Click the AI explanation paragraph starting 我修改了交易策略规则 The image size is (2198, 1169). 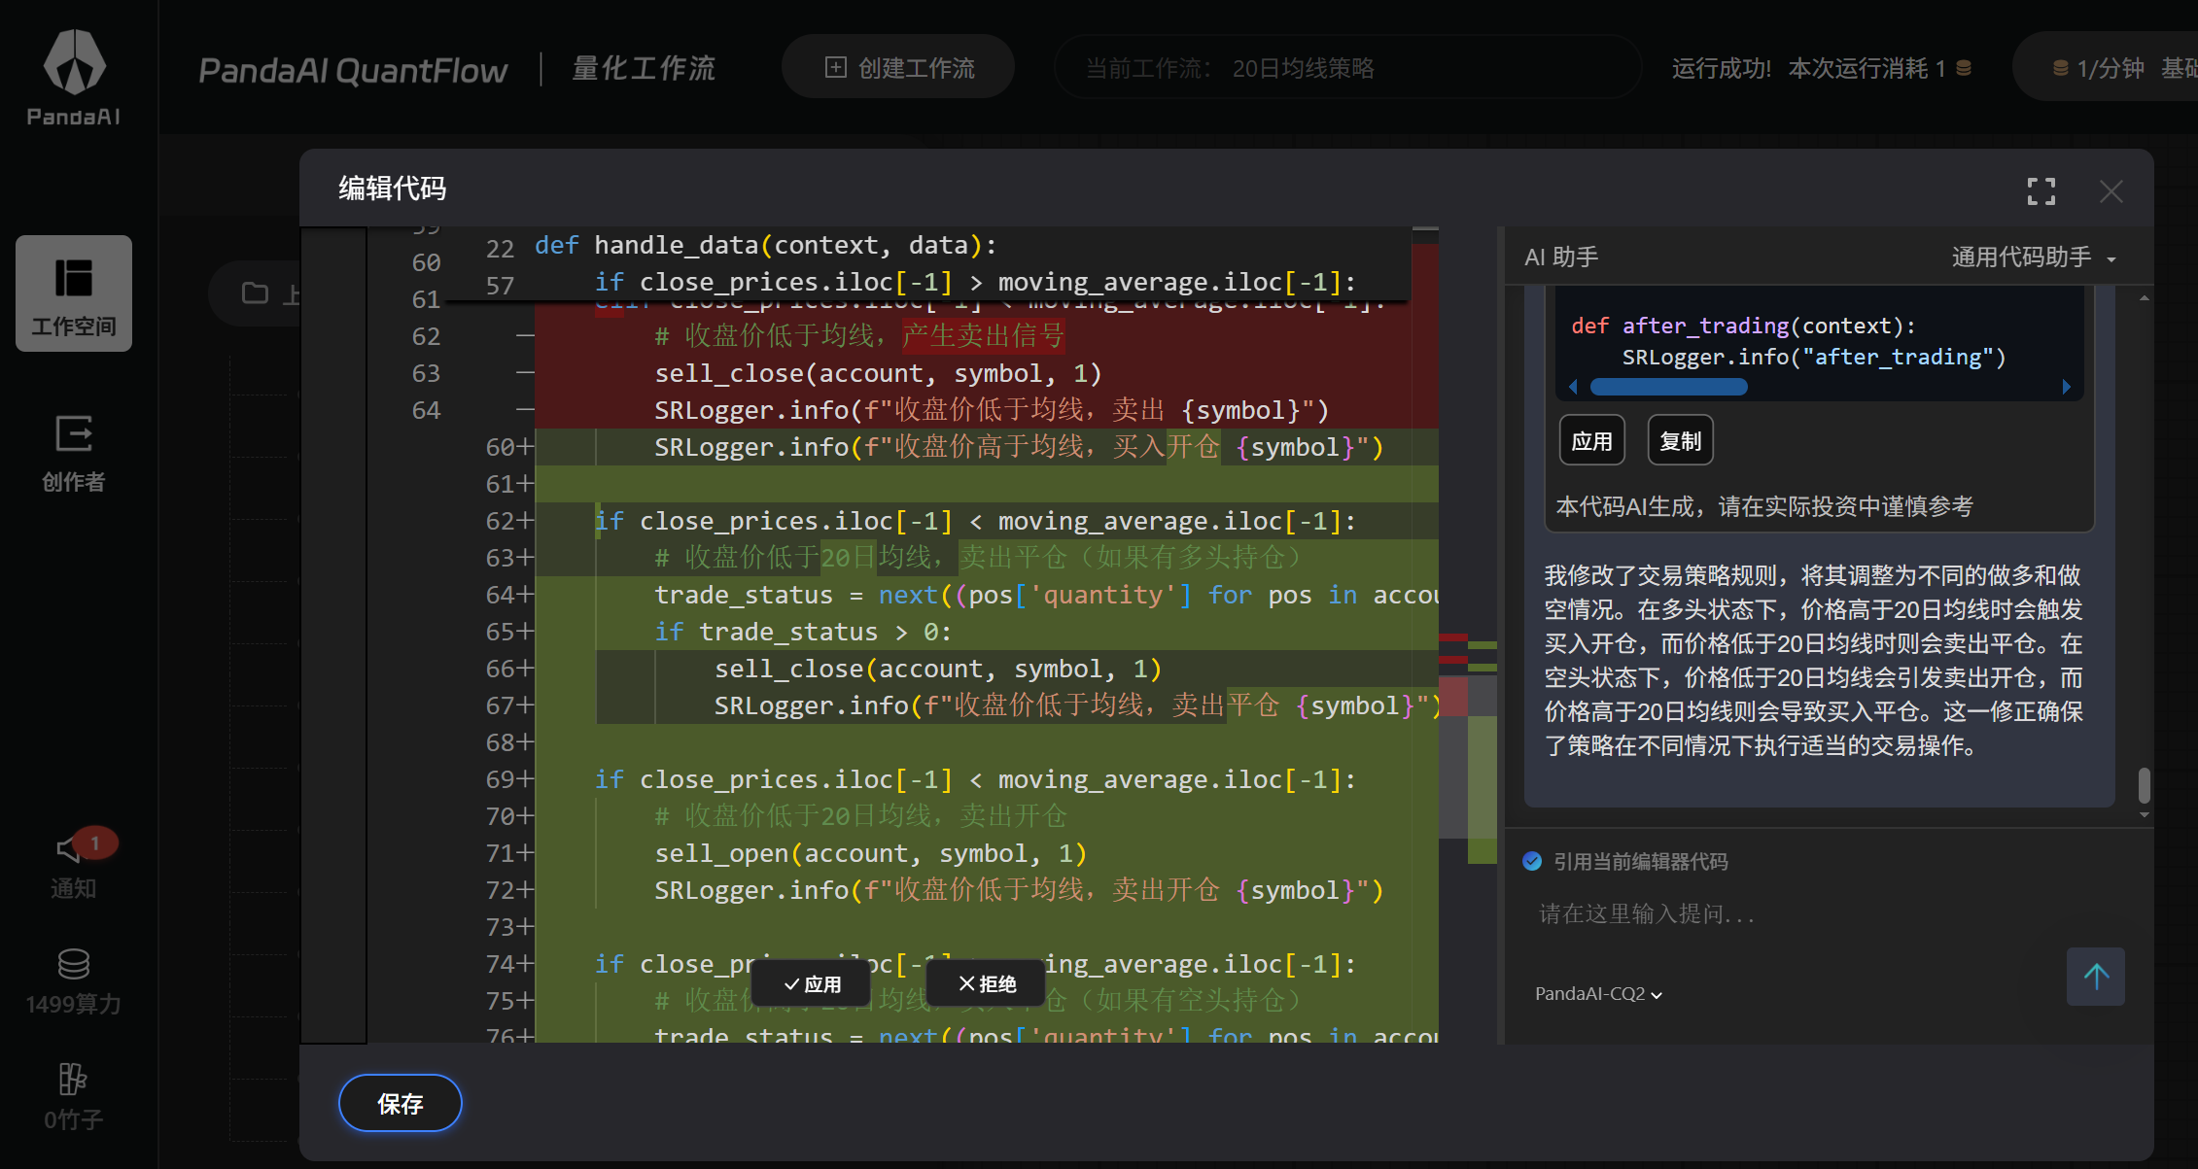[1814, 661]
